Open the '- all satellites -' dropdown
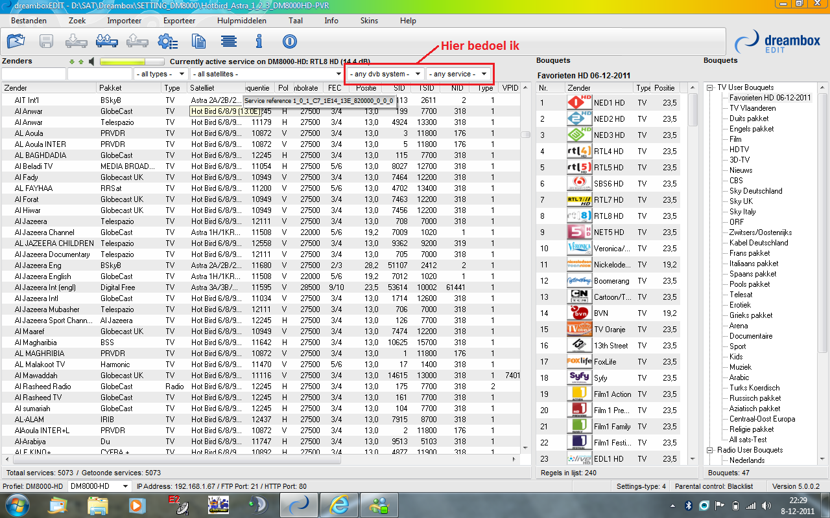Viewport: 830px width, 518px height. tap(267, 74)
